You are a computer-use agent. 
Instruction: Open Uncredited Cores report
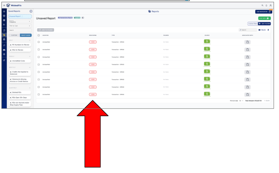click(20, 61)
